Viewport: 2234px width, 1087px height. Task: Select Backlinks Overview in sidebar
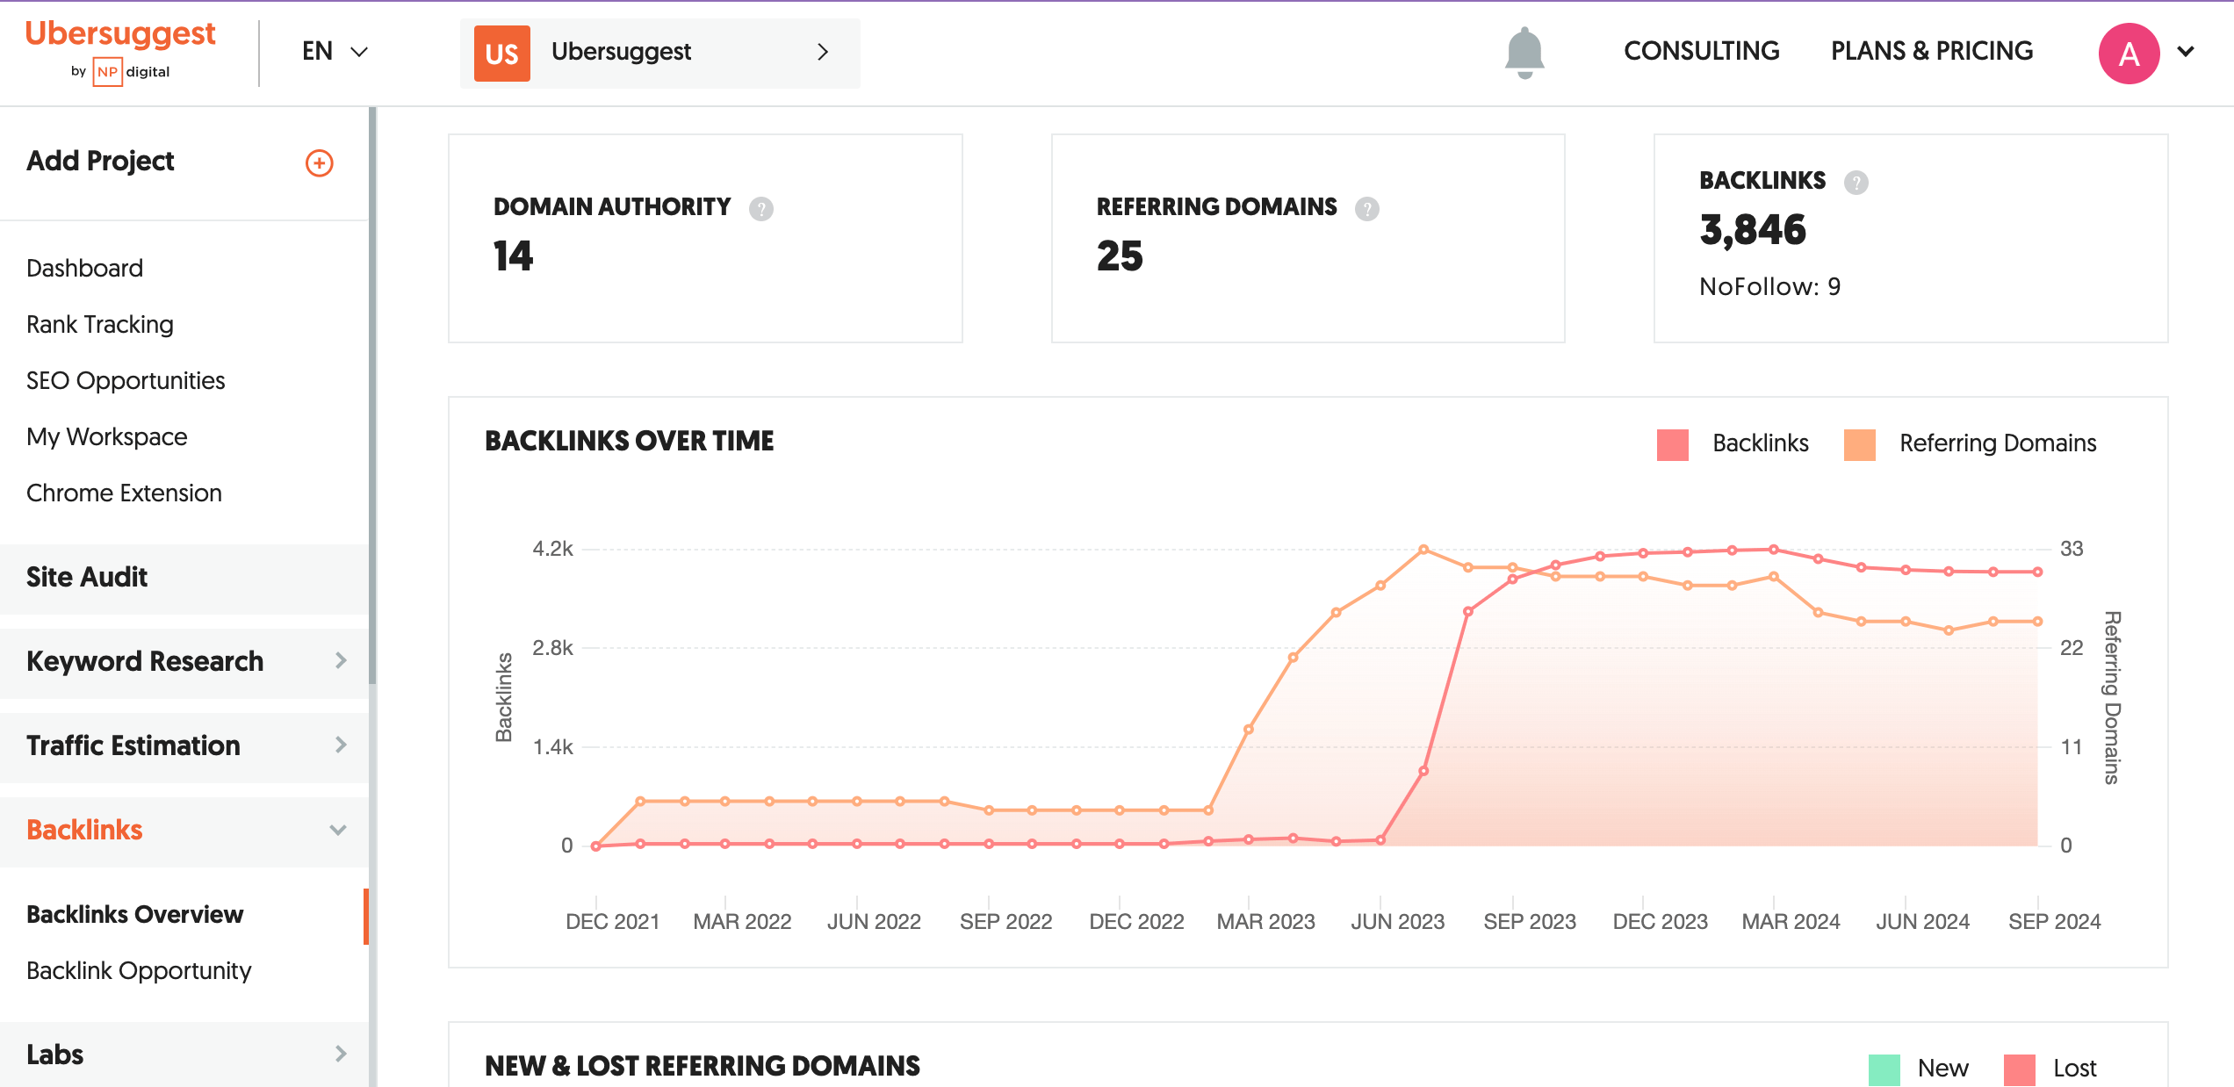[x=134, y=914]
